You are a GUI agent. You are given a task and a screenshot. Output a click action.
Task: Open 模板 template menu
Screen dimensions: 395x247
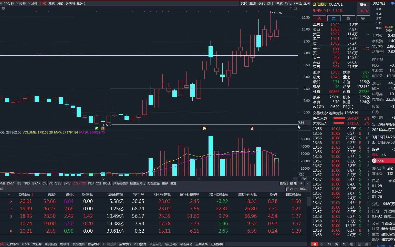(x=294, y=183)
